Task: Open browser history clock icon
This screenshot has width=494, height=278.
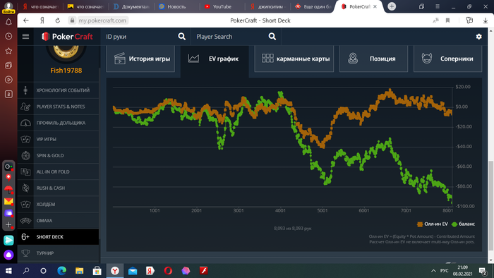Action: pos(8,36)
